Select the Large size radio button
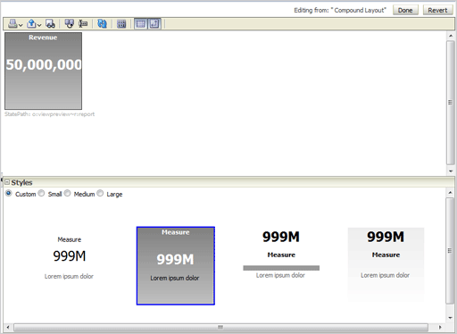This screenshot has width=457, height=334. tap(100, 194)
